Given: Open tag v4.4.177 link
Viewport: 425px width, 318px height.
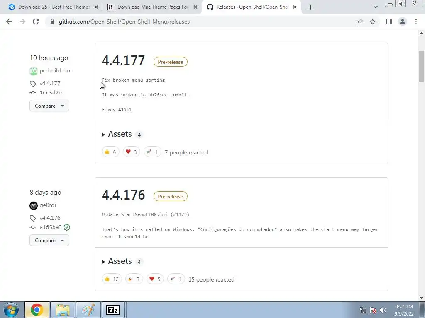Looking at the screenshot, I should [50, 83].
